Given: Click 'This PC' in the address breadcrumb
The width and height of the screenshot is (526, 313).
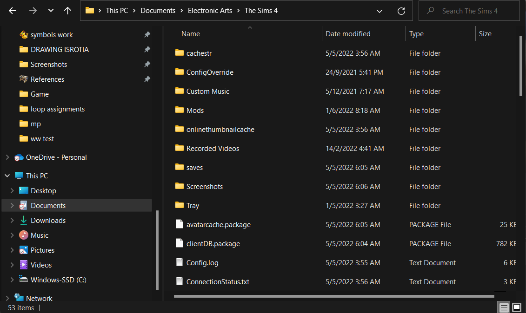Looking at the screenshot, I should 117,11.
